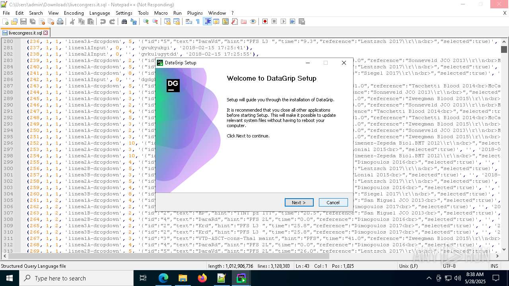Copy selection using the toolbar Copy icon
This screenshot has width=509, height=286.
(82, 21)
